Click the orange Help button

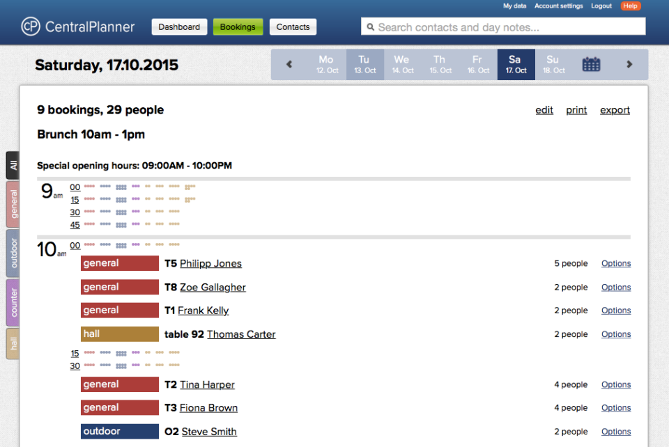[630, 6]
